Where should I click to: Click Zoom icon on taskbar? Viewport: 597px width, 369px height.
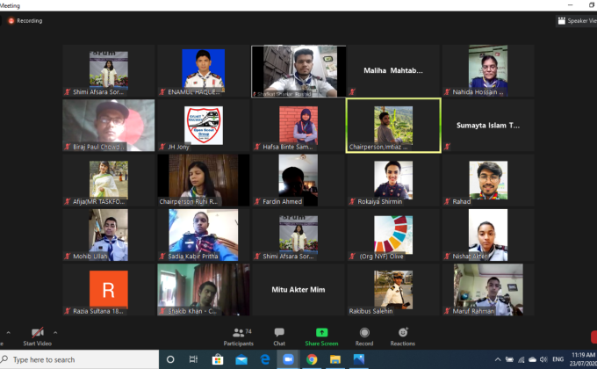[288, 359]
